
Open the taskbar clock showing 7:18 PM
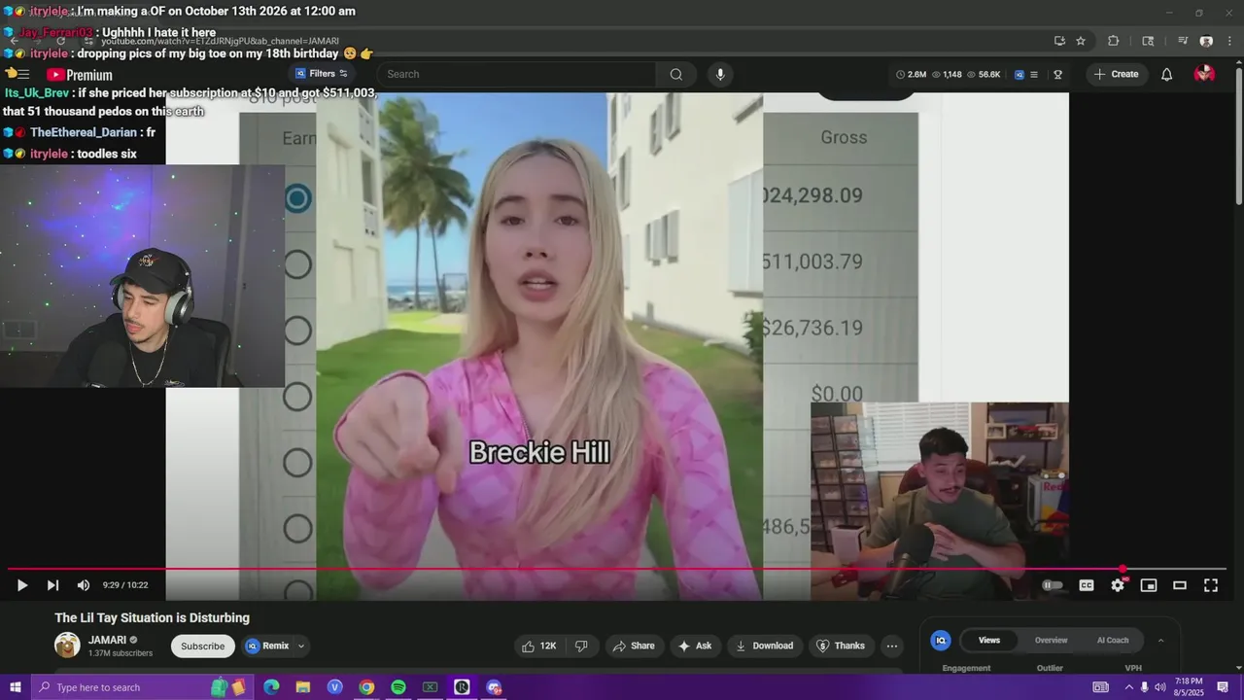tap(1190, 687)
